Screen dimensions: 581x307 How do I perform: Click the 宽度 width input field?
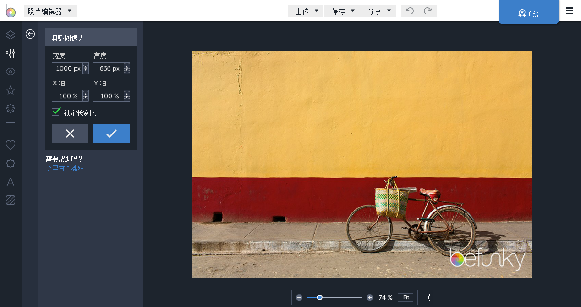[x=67, y=68]
